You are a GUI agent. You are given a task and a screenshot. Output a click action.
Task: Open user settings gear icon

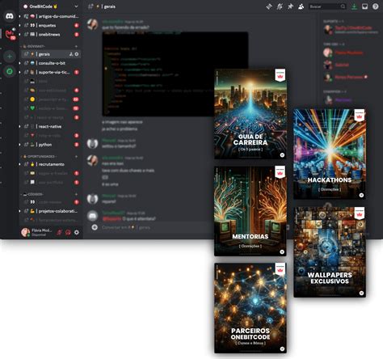click(77, 232)
